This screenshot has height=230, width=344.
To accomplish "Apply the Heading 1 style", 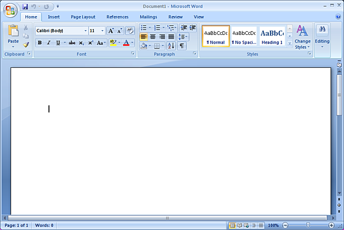I will [272, 36].
